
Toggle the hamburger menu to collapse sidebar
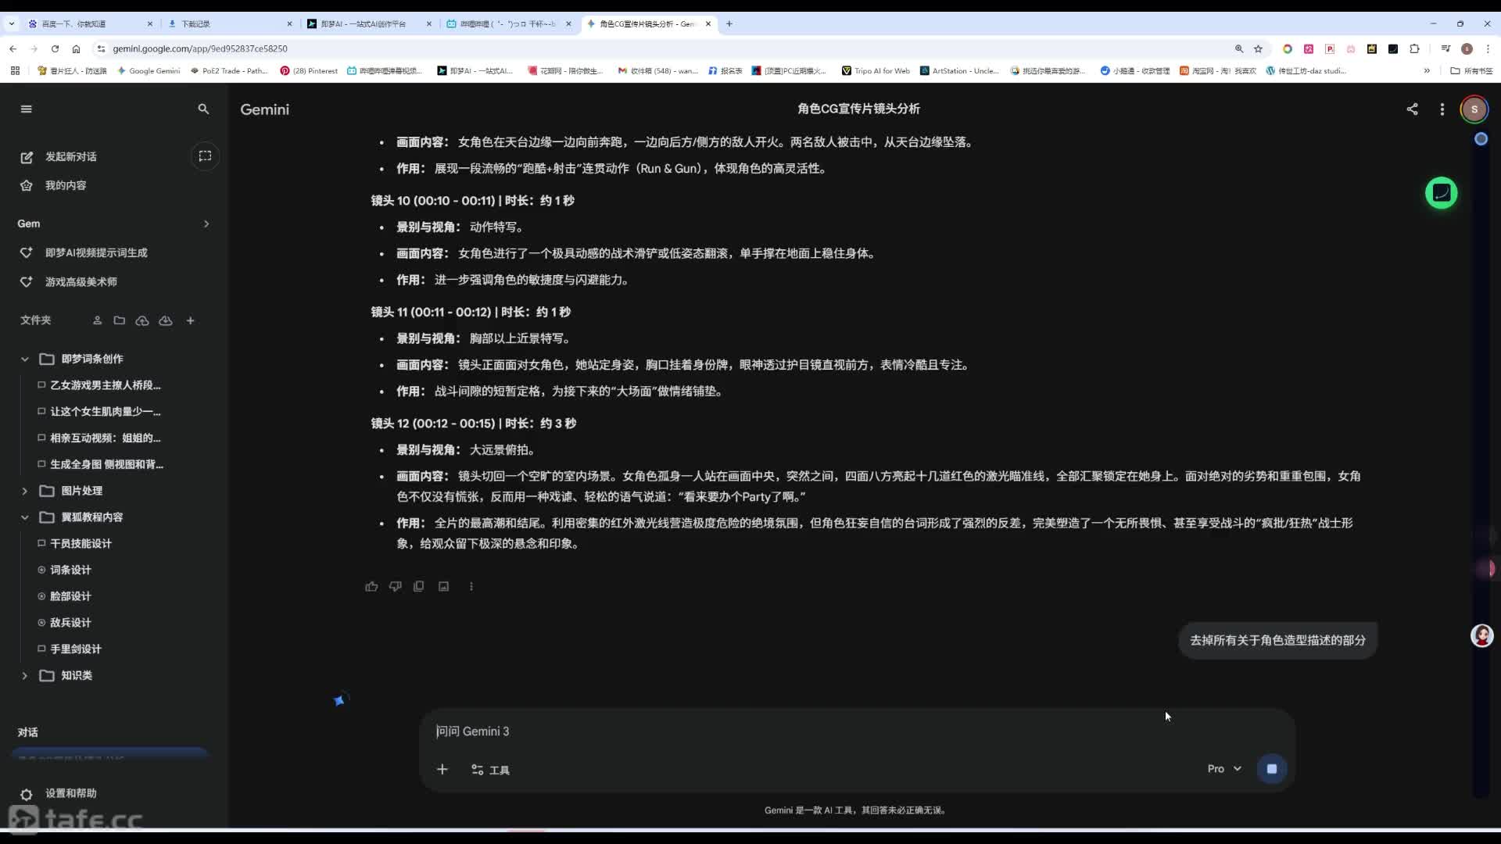(x=27, y=109)
